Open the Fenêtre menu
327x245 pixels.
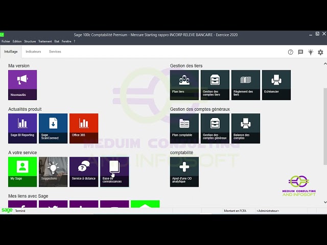(66, 41)
